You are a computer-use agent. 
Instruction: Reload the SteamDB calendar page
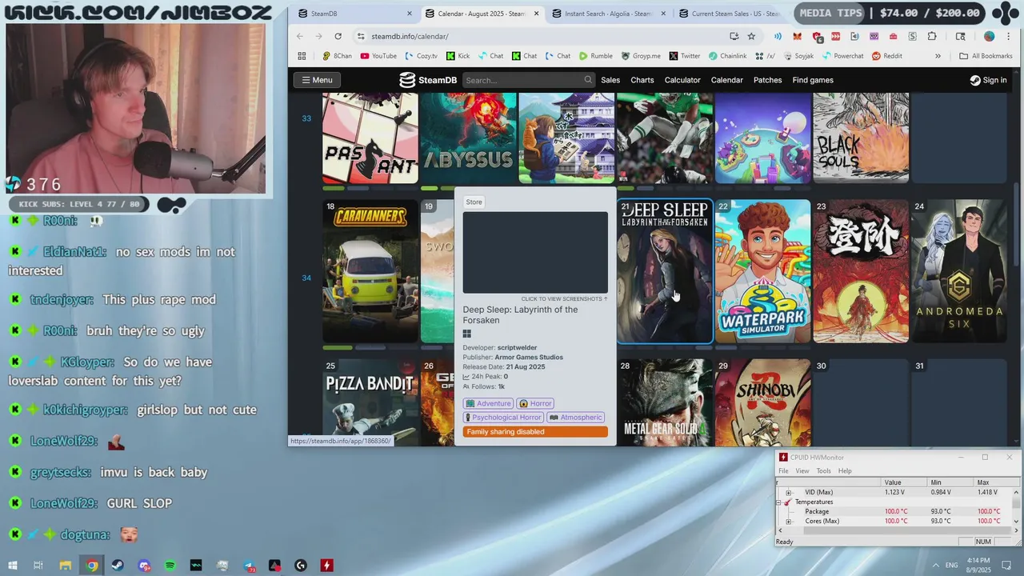338,36
